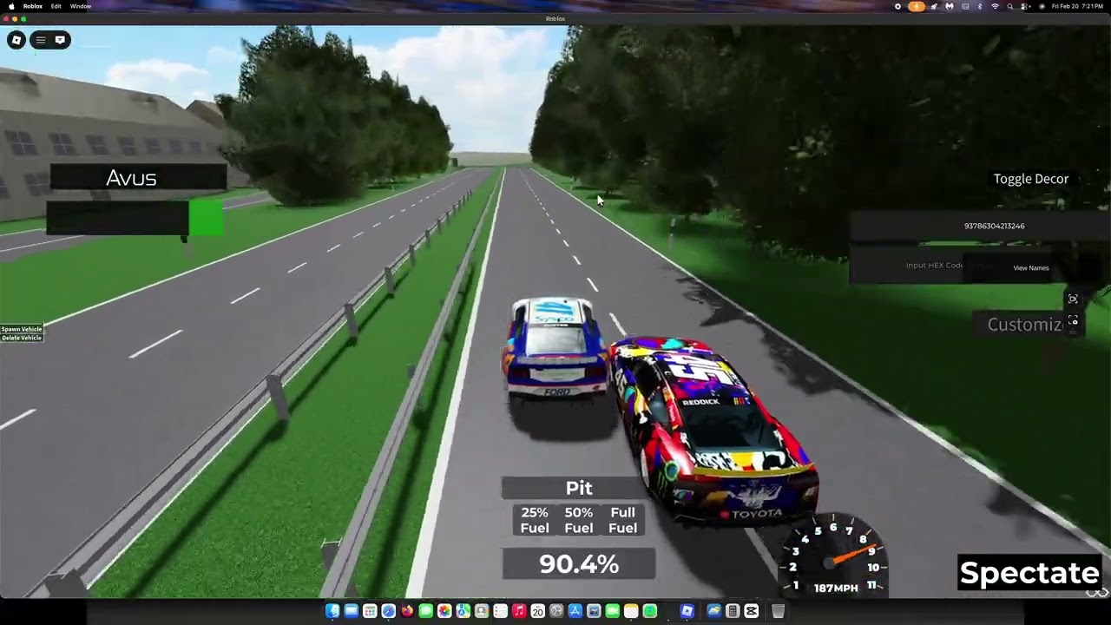
Task: Open Safari in the Dock
Action: [389, 611]
